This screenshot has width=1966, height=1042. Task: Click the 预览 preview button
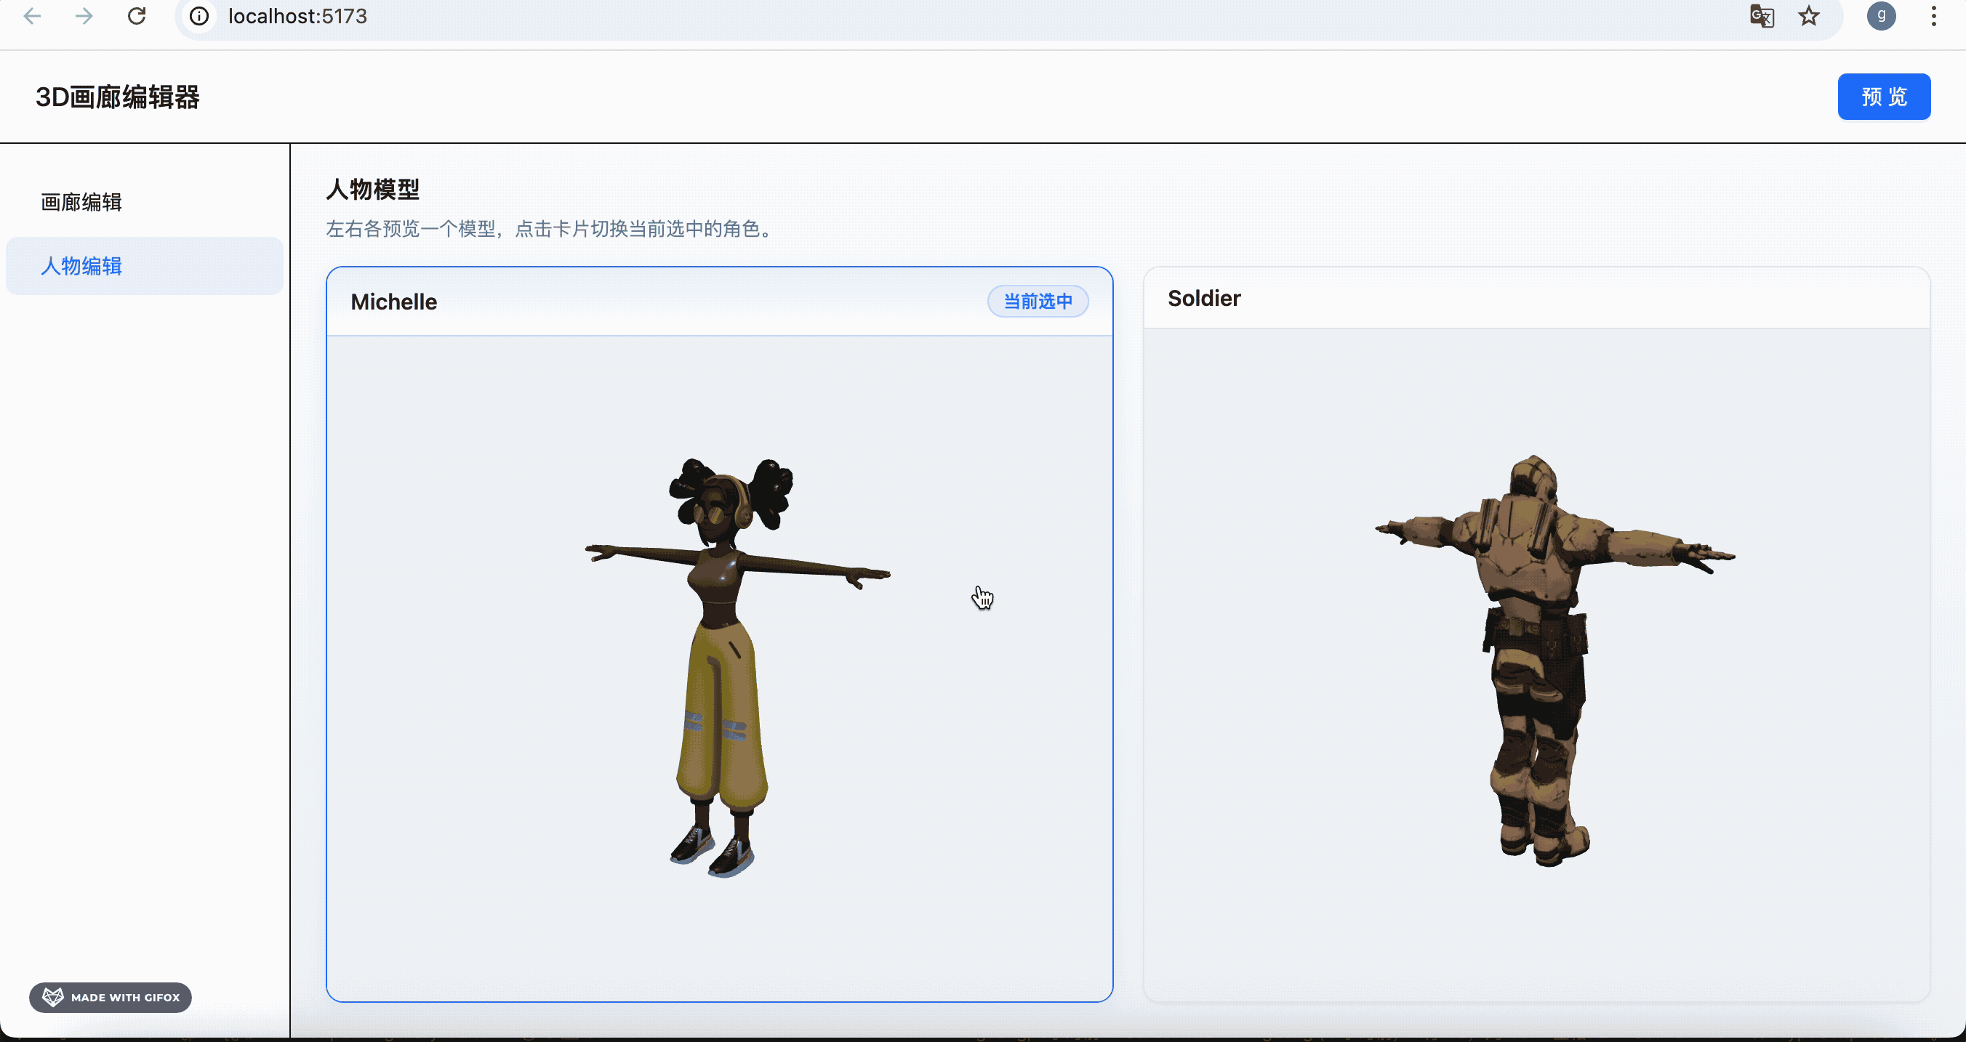pos(1884,97)
